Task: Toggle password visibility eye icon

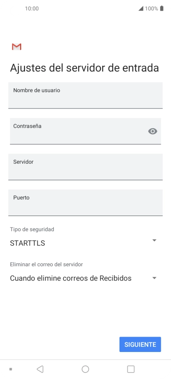Action: pos(153,131)
